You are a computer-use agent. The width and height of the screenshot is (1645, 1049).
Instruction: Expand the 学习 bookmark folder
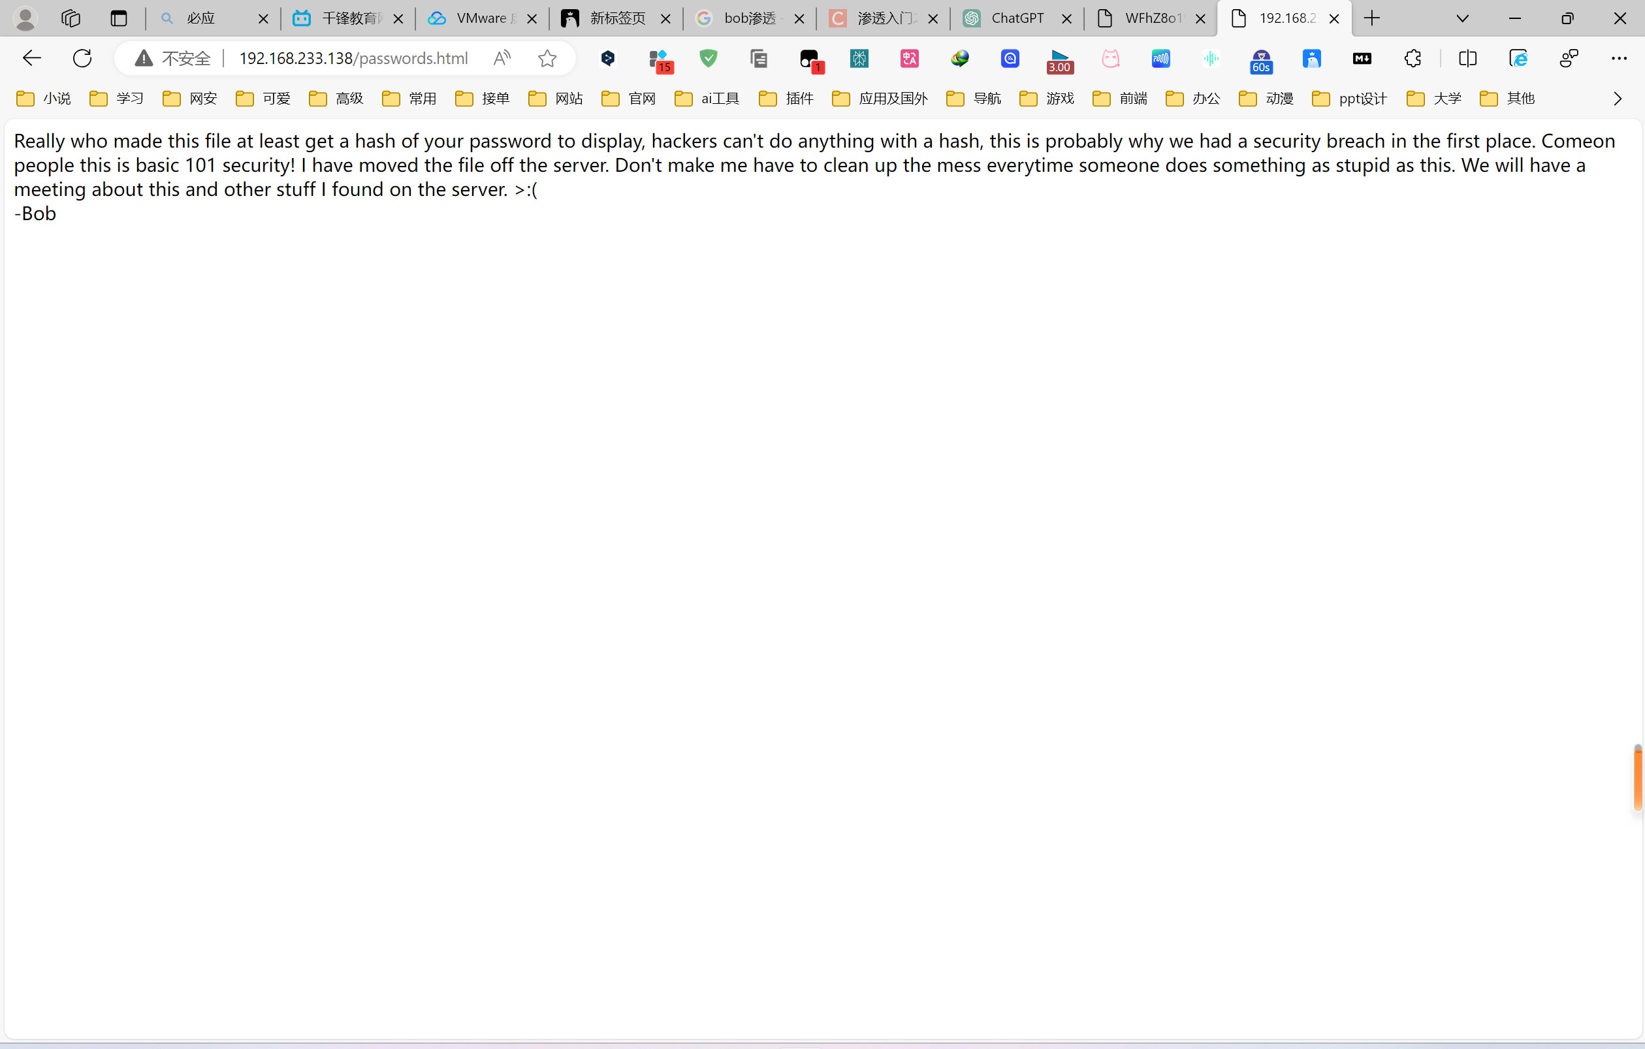tap(117, 99)
